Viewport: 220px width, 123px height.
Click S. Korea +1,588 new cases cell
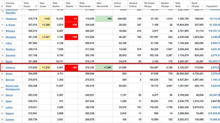[45, 25]
